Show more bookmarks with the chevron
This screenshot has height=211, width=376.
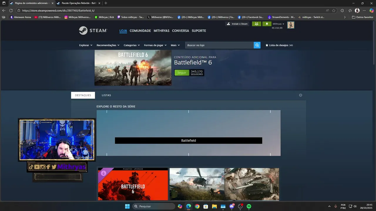[345, 17]
